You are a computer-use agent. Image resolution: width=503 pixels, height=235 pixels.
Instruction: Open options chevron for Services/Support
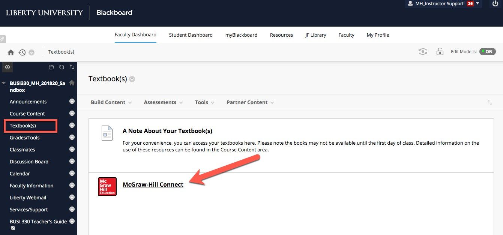pyautogui.click(x=72, y=209)
